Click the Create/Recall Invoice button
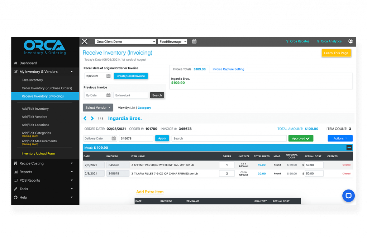Image resolution: width=367 pixels, height=242 pixels. tap(132, 76)
